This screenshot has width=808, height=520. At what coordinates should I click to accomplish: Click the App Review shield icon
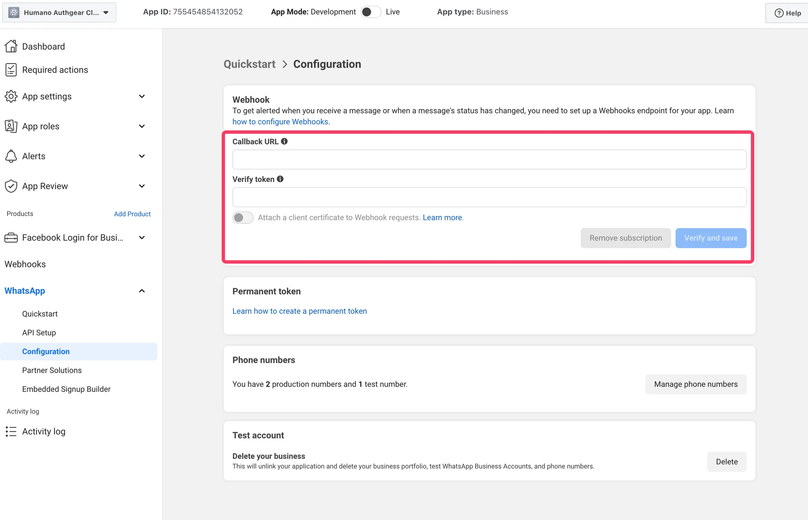[x=11, y=186]
